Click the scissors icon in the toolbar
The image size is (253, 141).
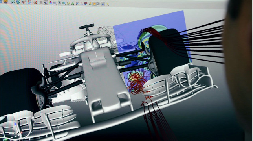pos(24,2)
